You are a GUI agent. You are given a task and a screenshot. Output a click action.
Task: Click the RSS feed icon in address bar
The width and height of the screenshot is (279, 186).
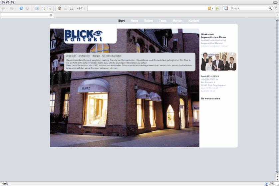point(209,8)
